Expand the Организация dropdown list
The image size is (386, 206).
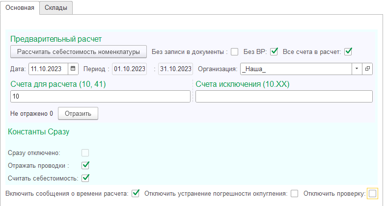[x=357, y=69]
